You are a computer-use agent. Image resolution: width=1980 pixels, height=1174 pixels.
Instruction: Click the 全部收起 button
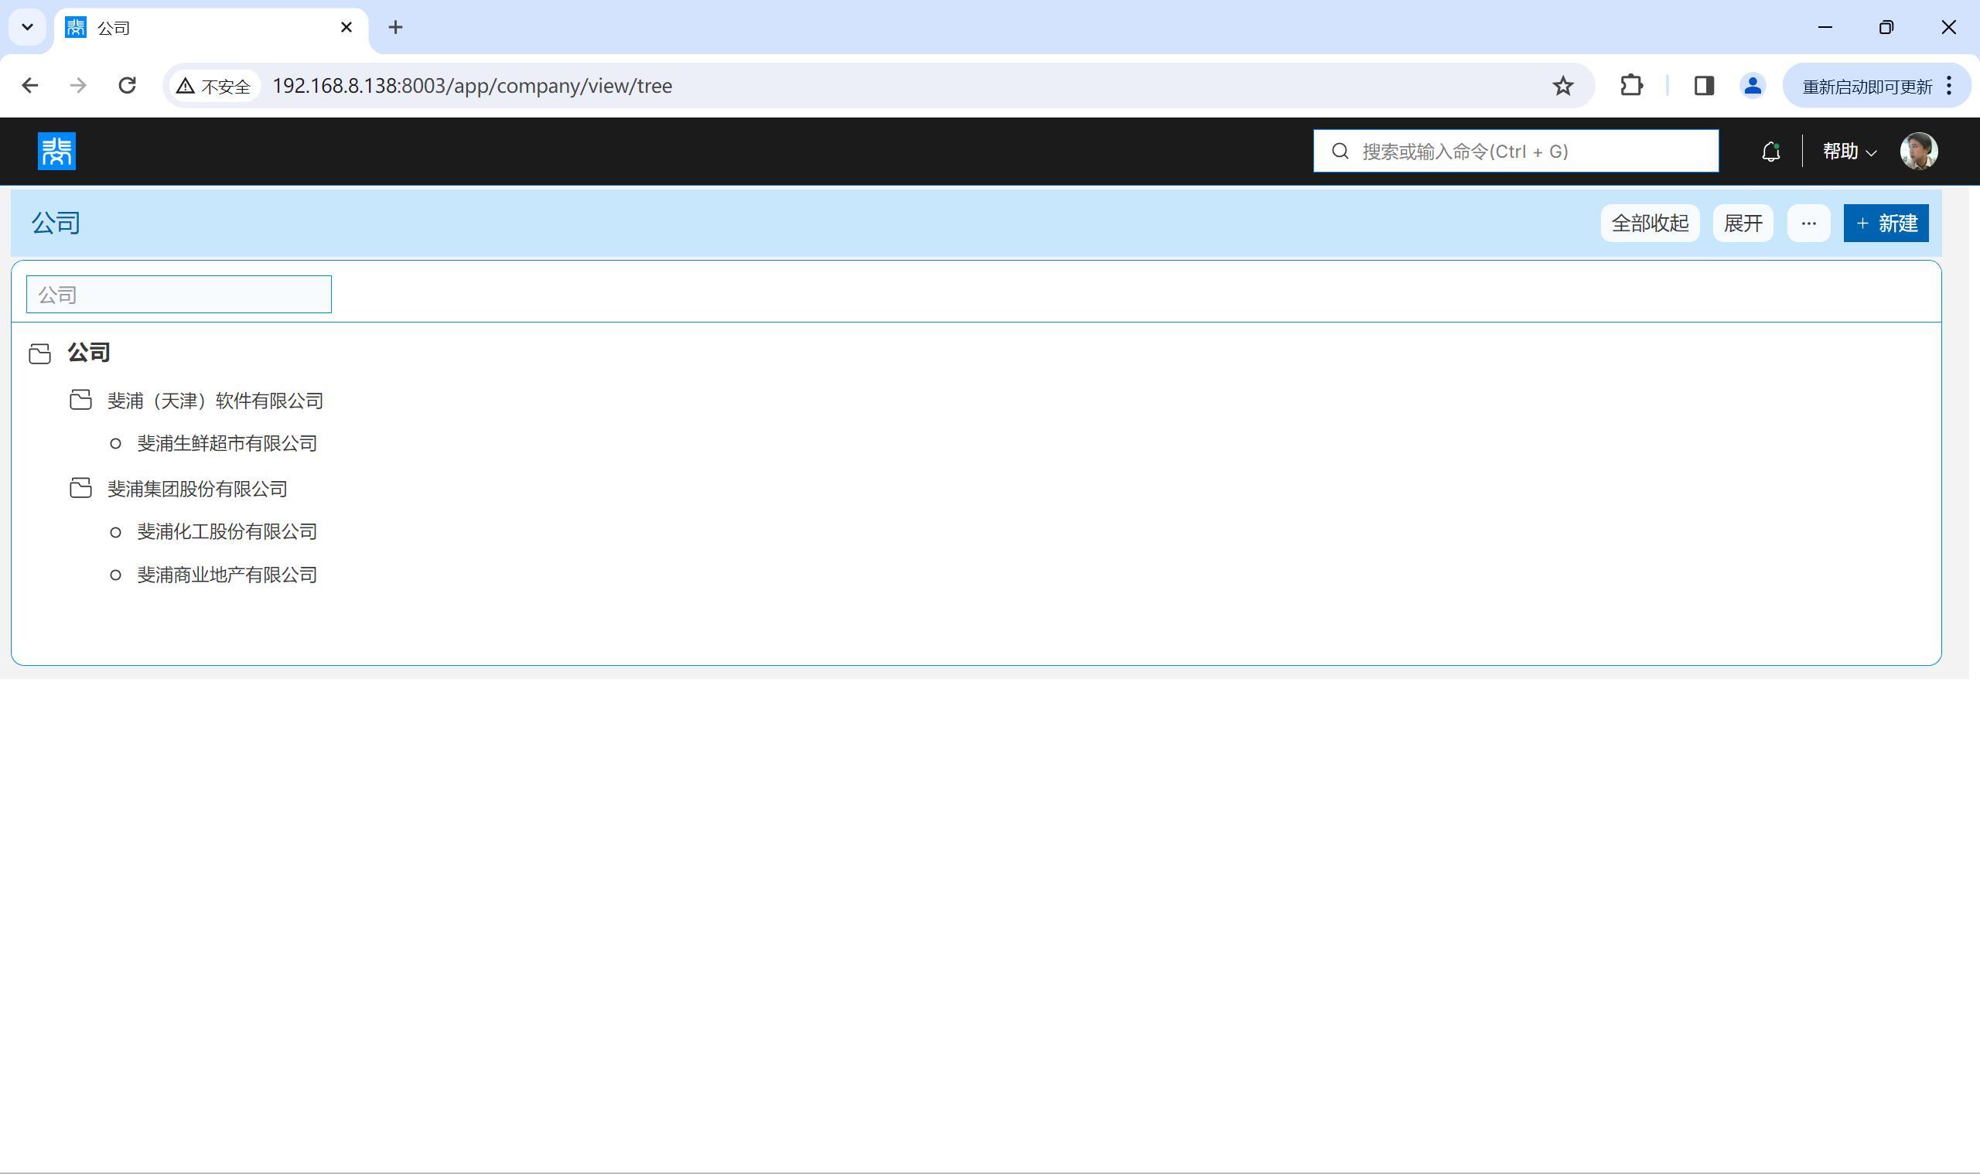(x=1649, y=223)
